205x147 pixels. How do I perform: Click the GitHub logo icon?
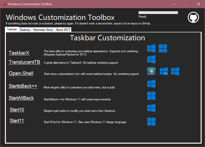(193, 17)
